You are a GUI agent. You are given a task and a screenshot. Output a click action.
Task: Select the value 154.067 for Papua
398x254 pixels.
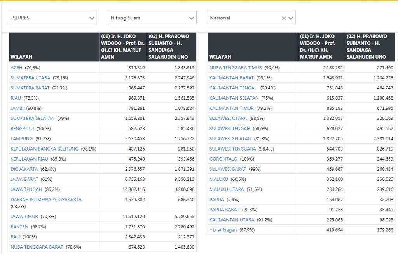tap(335, 200)
